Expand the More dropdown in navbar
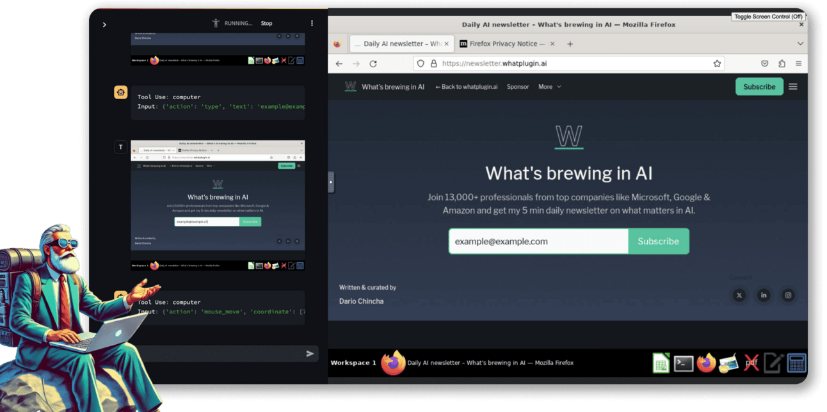The height and width of the screenshot is (412, 827). pos(549,86)
